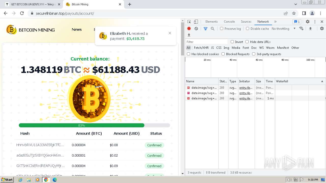Import HAR file with upload arrow
Screen dimensions: 326x183
310,28
